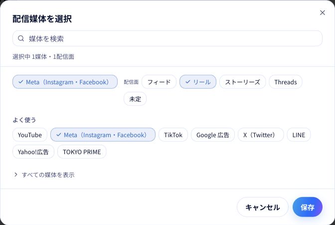The height and width of the screenshot is (225, 335).
Task: Click the magnifier icon in the search box
Action: tap(21, 38)
